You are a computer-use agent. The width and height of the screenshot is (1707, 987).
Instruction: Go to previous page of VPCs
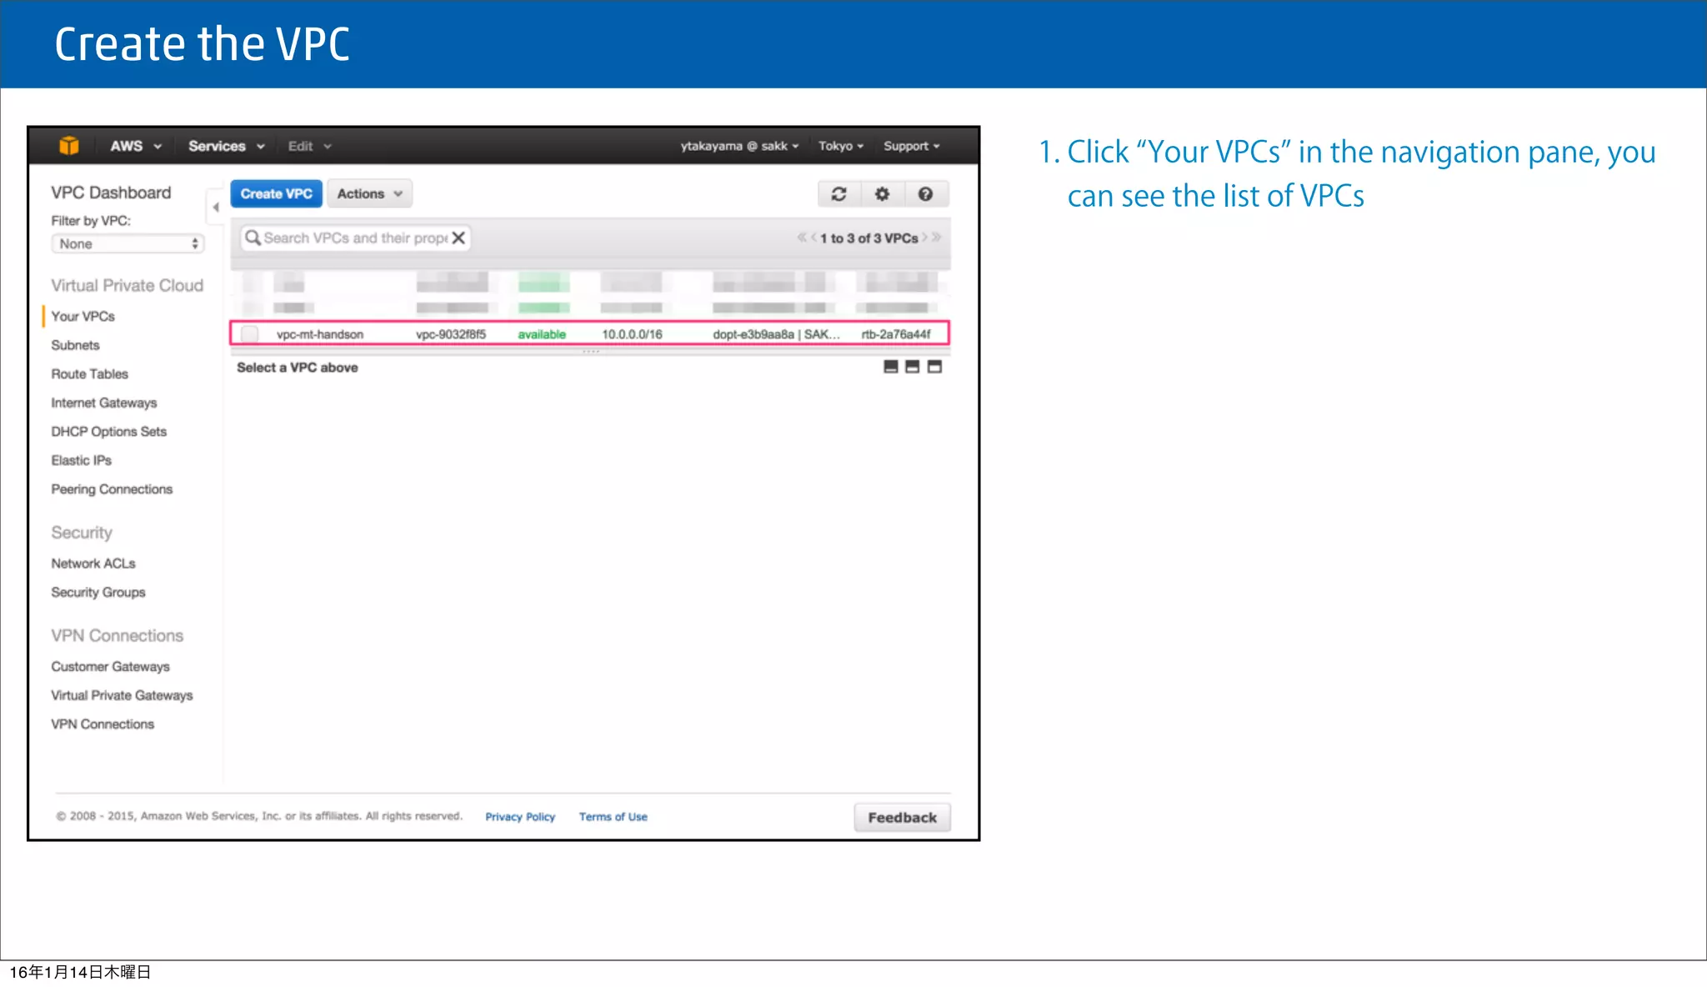tap(813, 238)
